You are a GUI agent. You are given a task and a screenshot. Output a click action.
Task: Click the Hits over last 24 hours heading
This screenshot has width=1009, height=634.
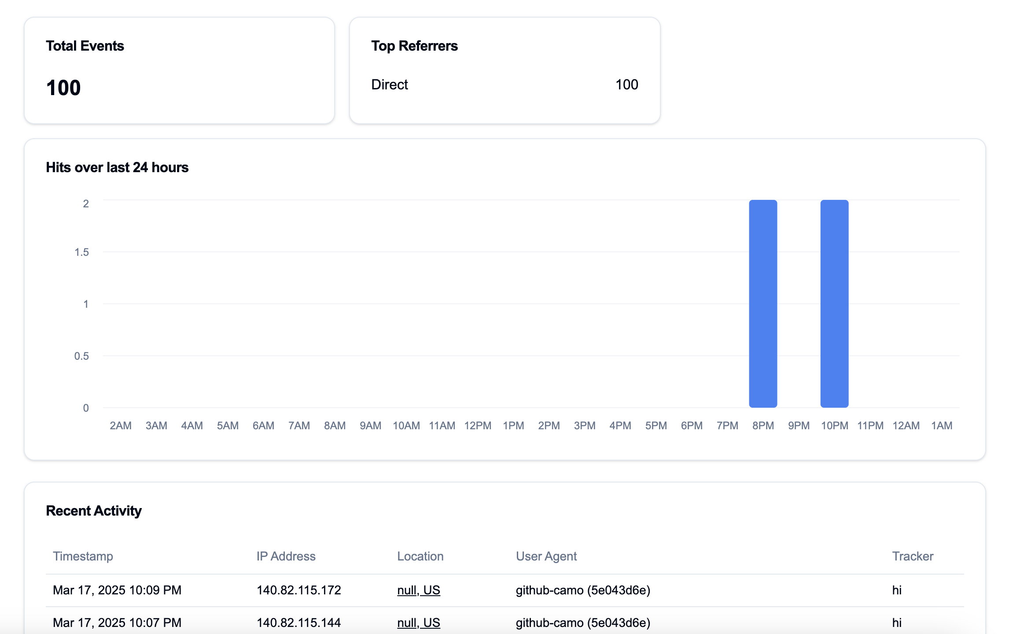coord(117,167)
